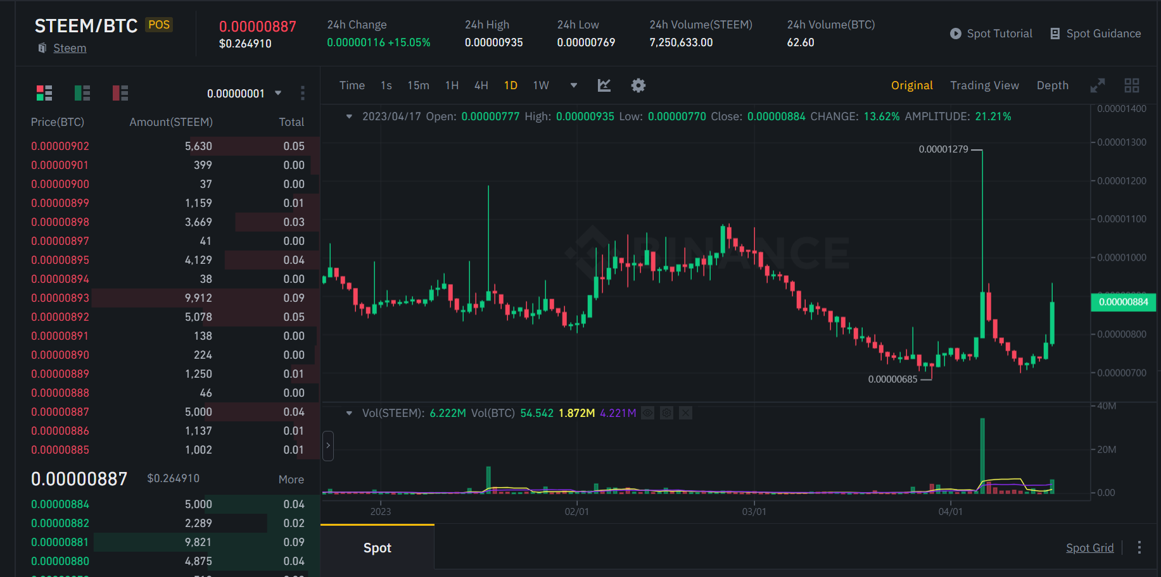The height and width of the screenshot is (577, 1161).
Task: Expand the side panel chevron beside chart
Action: 328,445
